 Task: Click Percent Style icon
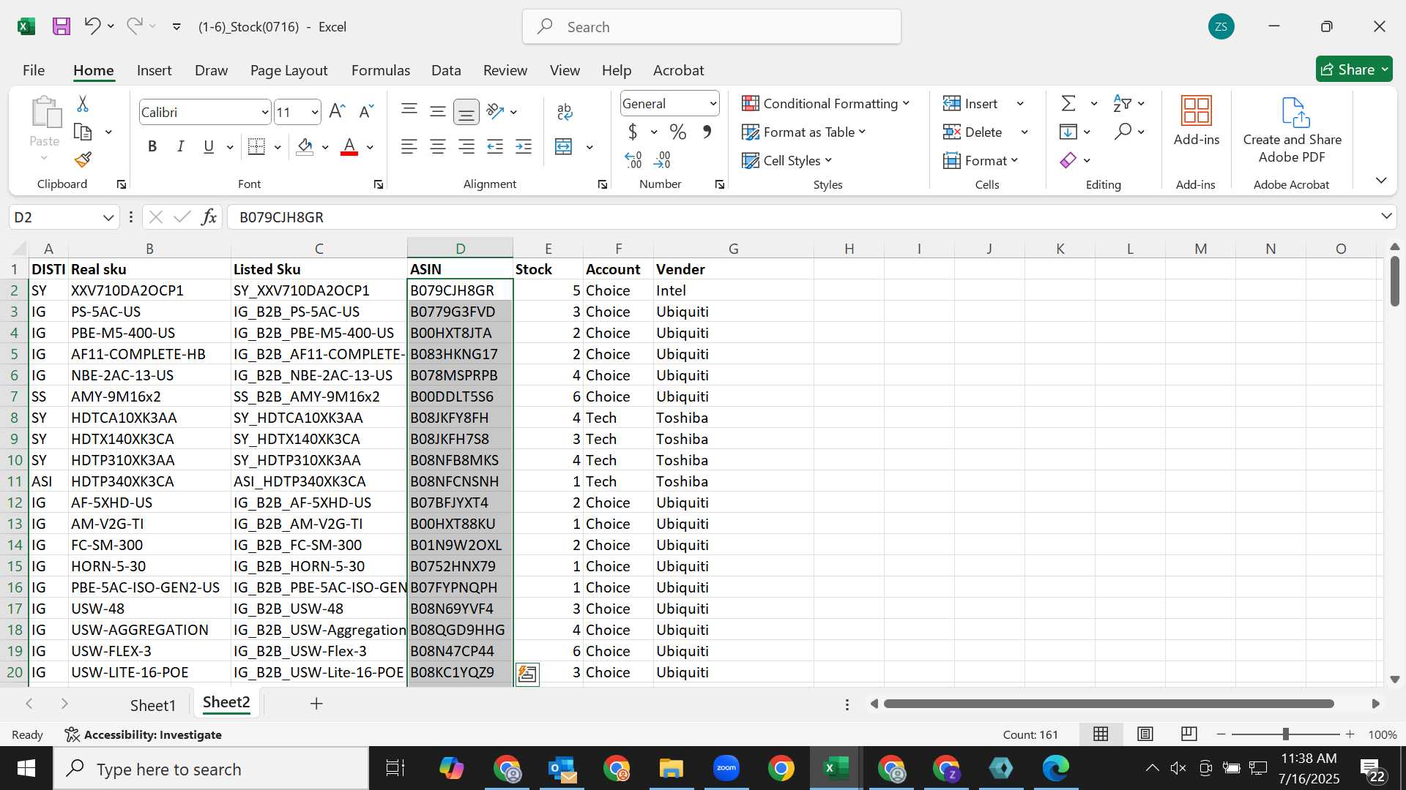click(x=678, y=132)
